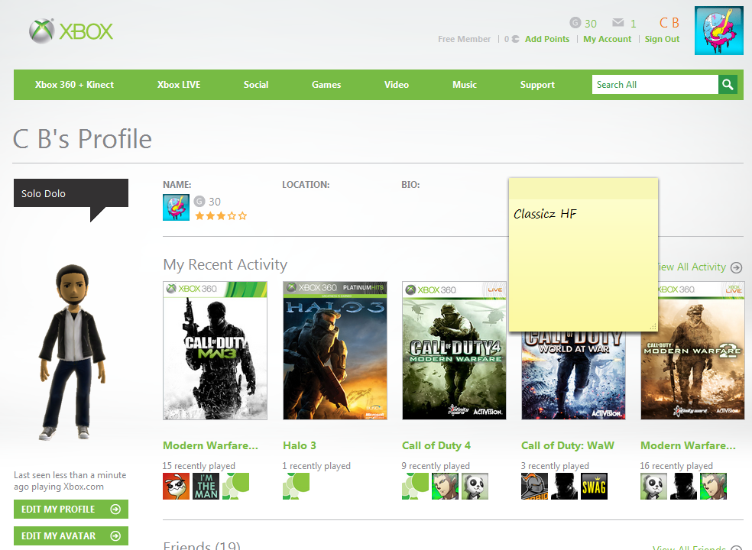Open Call of Duty 4 Modern Warfare cover
752x550 pixels.
click(x=454, y=351)
